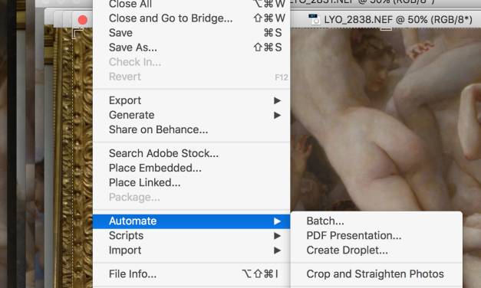Image resolution: width=481 pixels, height=288 pixels.
Task: Expand the Export submenu arrow
Action: (x=277, y=100)
